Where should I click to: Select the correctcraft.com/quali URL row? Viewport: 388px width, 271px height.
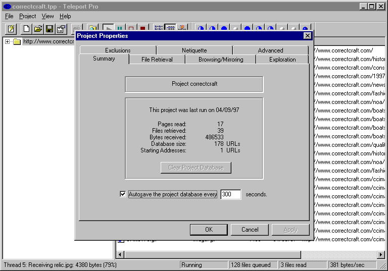(x=350, y=145)
